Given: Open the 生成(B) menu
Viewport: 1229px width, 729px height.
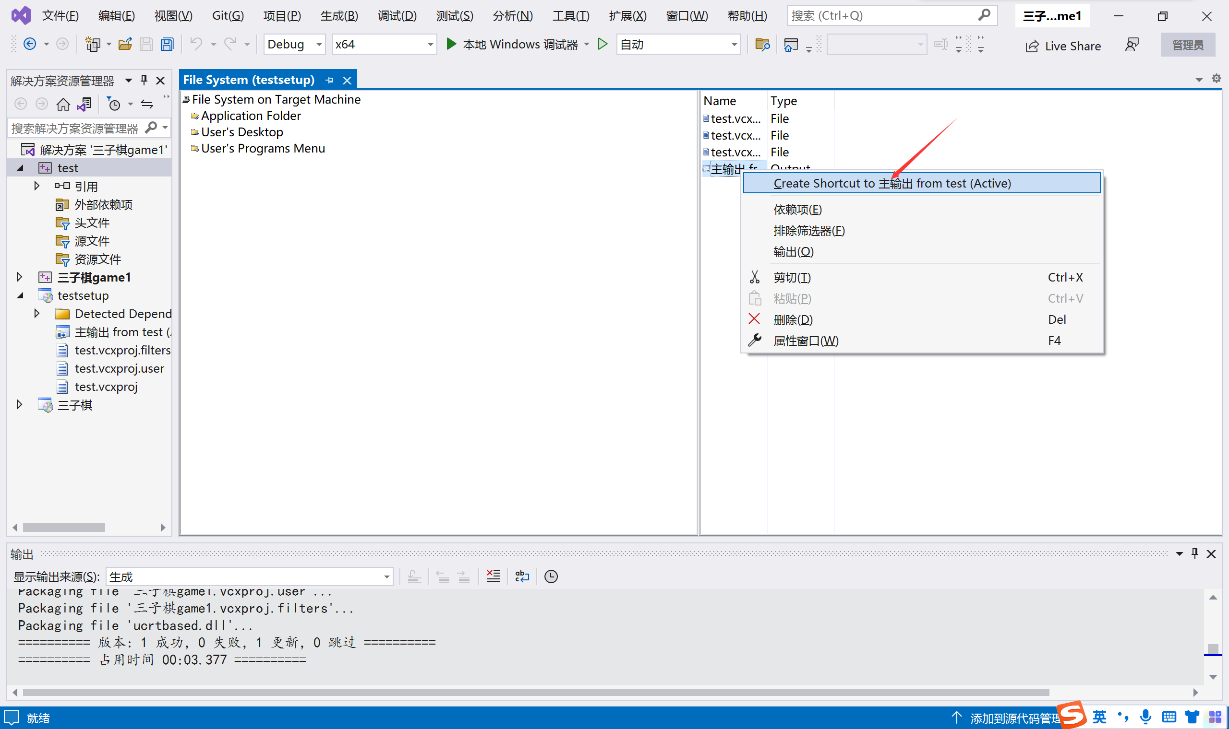Looking at the screenshot, I should point(339,16).
